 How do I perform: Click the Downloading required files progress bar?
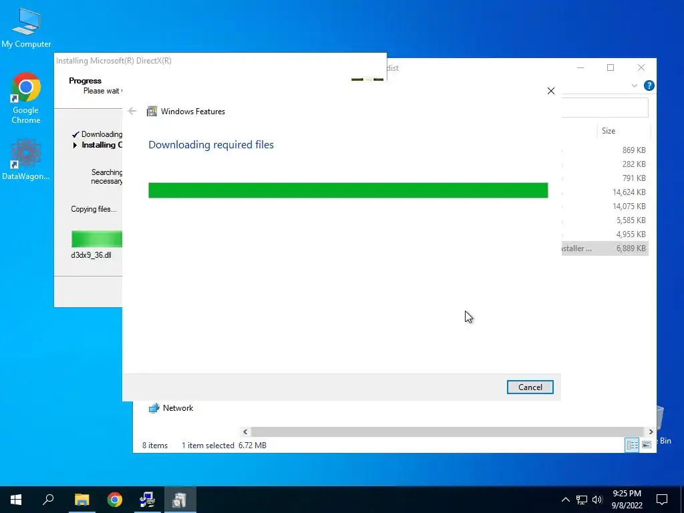pos(348,190)
